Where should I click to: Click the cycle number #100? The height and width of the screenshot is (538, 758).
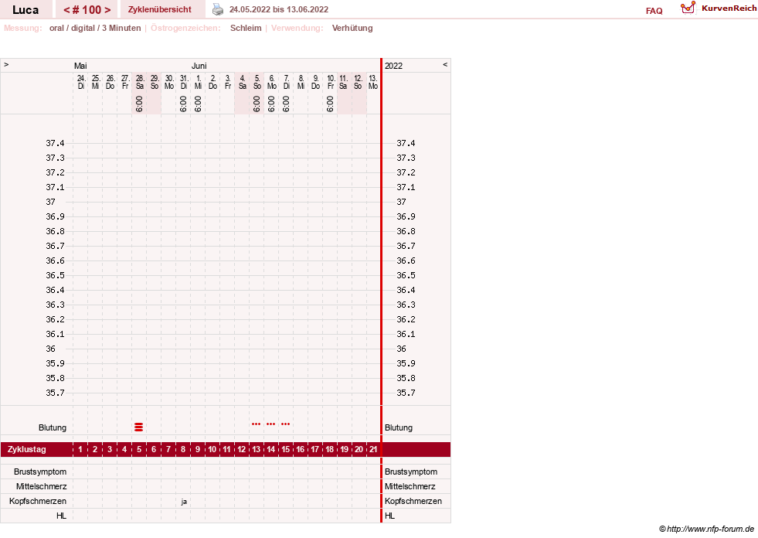(87, 10)
